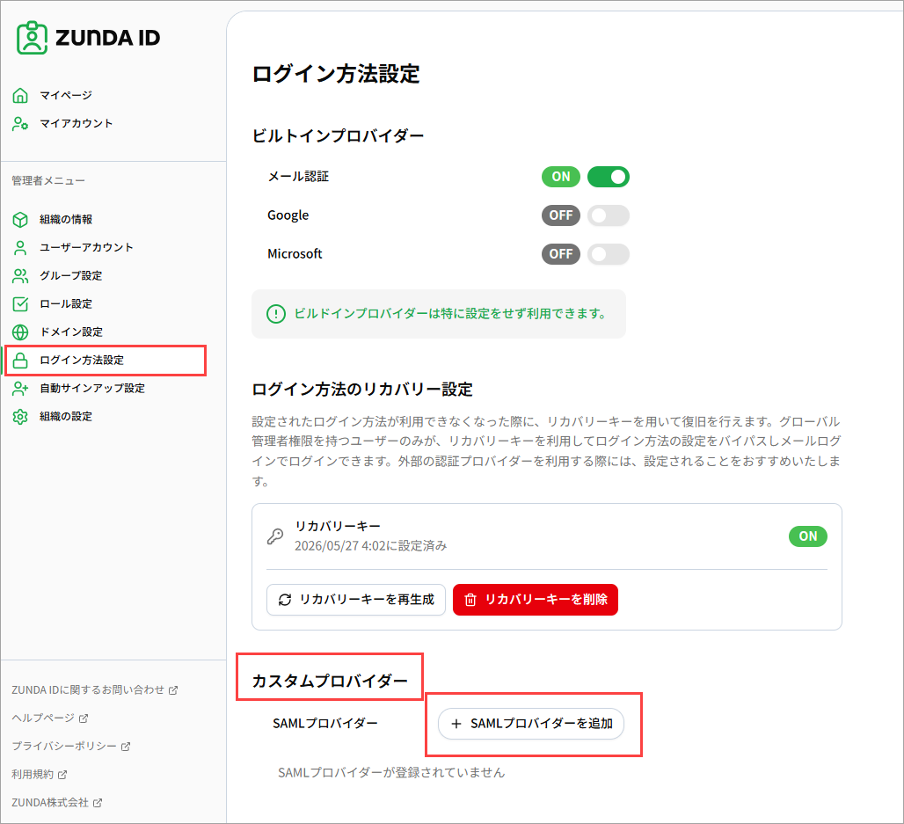Go to 組織の情報 menu item

[66, 220]
